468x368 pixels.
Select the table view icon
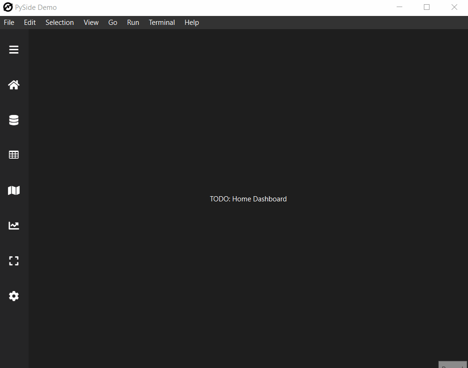point(14,154)
